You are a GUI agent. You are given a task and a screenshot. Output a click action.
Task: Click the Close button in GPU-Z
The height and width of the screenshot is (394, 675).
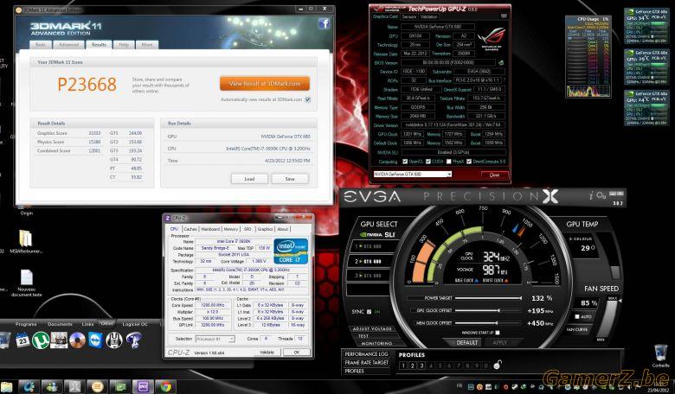coord(494,175)
